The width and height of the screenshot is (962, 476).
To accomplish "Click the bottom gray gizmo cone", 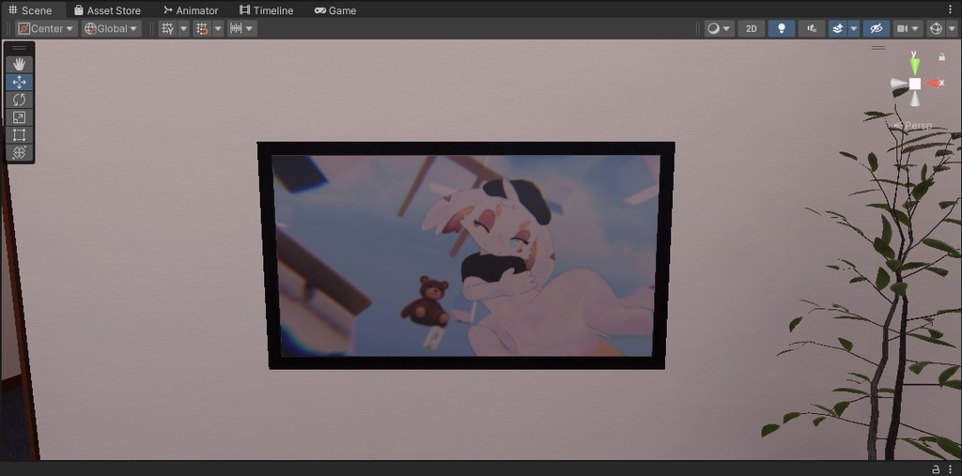I will [x=915, y=100].
